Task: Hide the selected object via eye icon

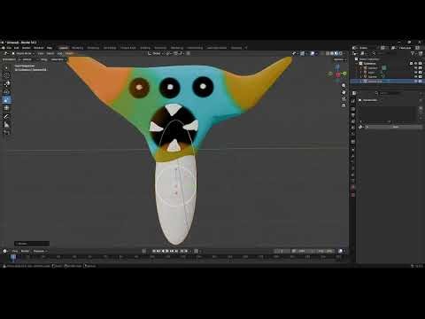Action: 416,82
